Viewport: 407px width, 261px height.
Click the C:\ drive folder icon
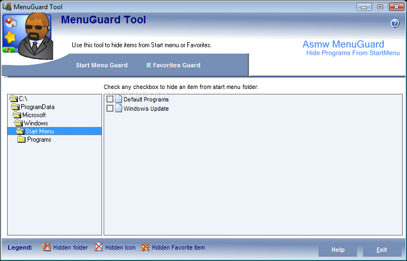pyautogui.click(x=14, y=99)
